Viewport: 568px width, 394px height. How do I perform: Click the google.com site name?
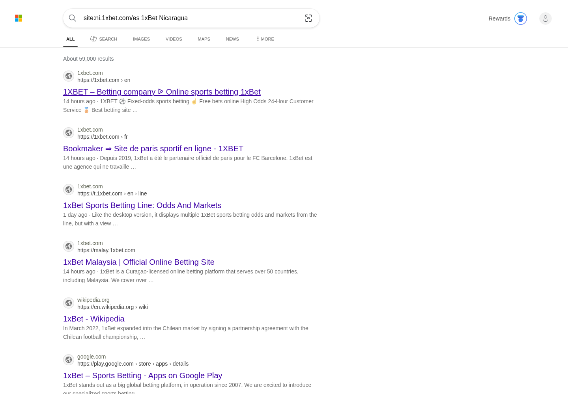coord(92,357)
